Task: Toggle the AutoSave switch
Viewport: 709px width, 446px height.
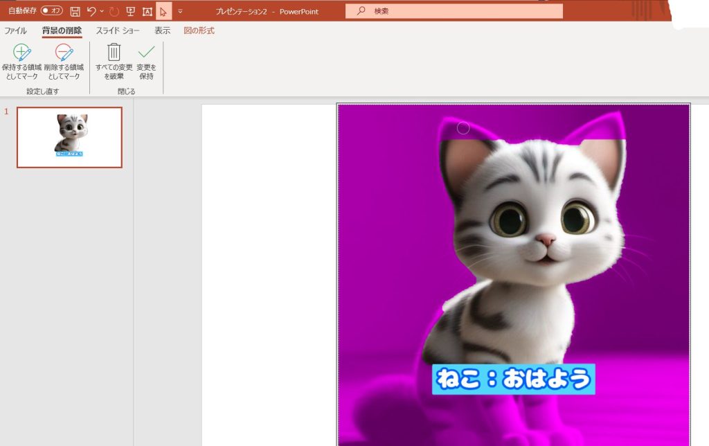Action: tap(51, 11)
